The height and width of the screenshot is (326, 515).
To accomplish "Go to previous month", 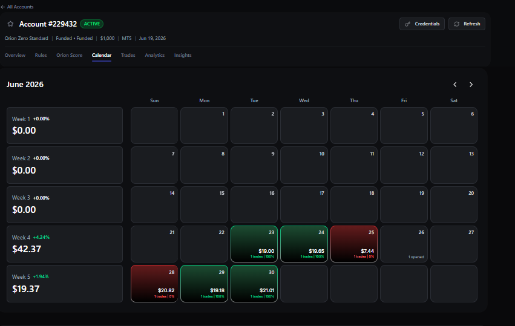I will tap(455, 85).
